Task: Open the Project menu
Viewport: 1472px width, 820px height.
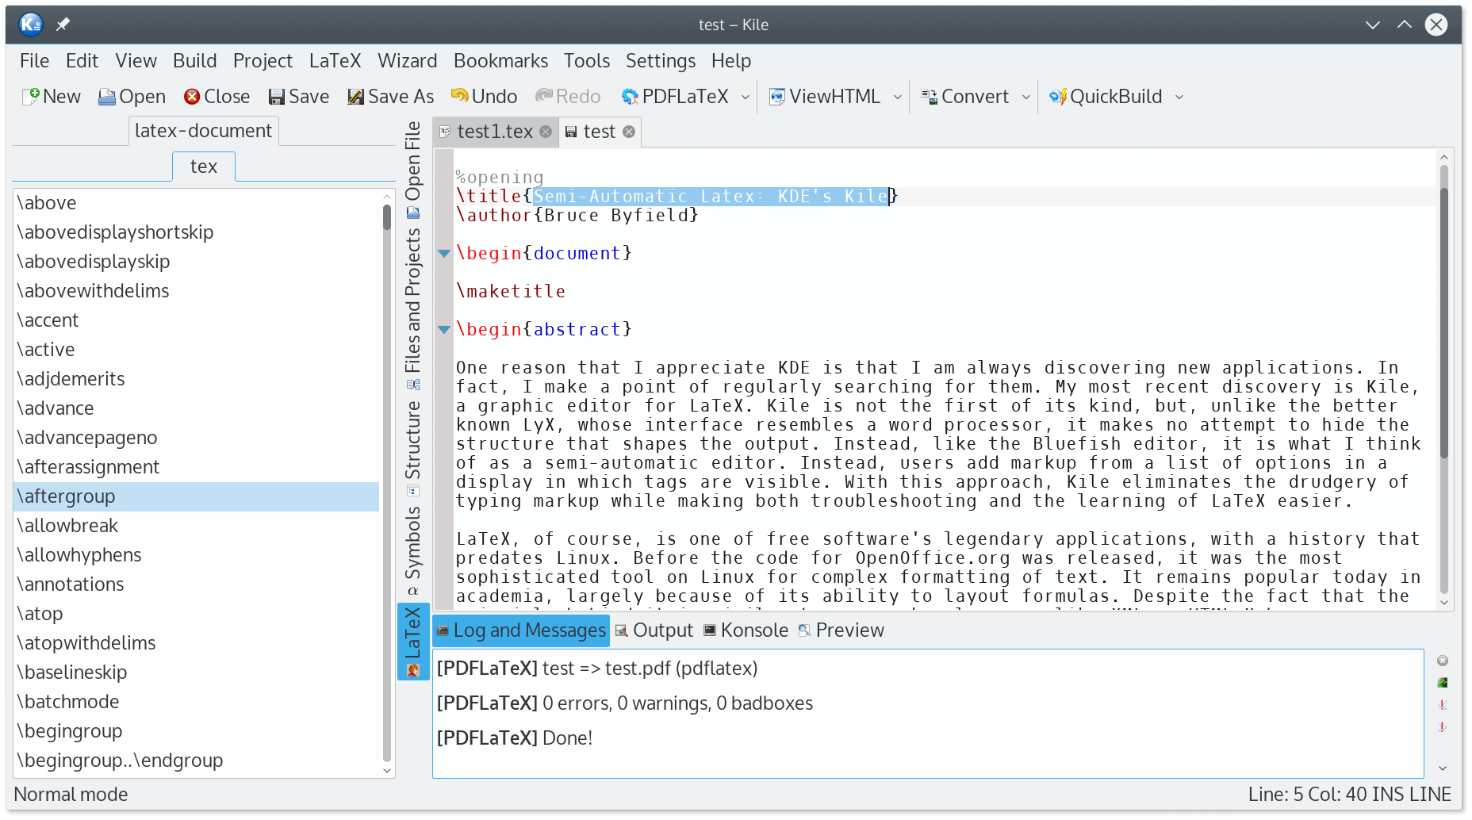Action: [x=263, y=61]
